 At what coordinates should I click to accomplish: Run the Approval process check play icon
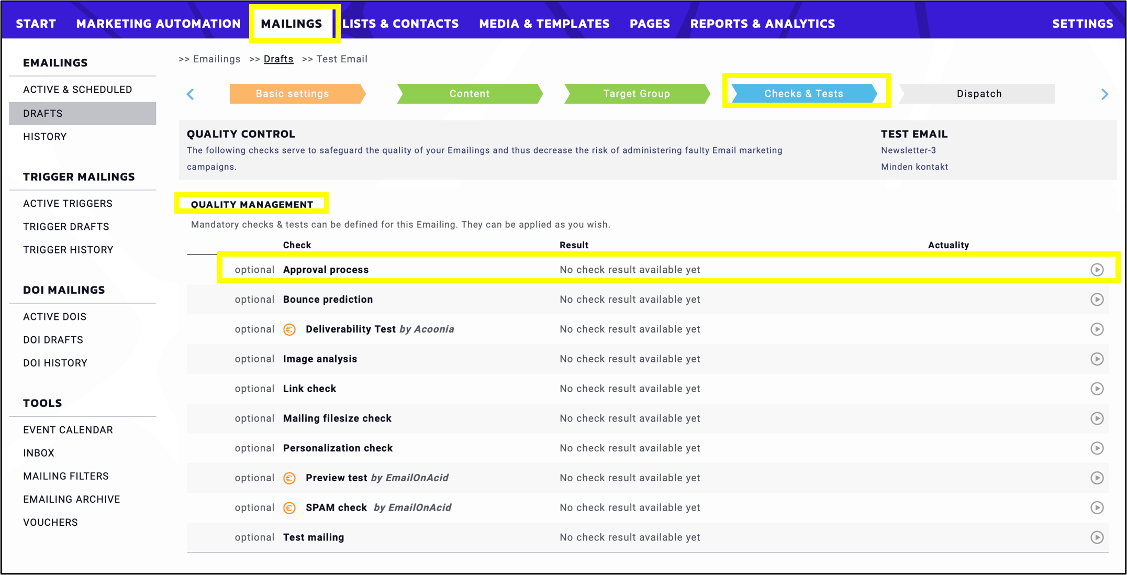[1097, 270]
